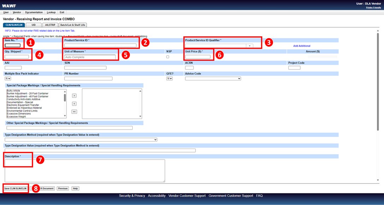The height and width of the screenshot is (205, 384).
Task: Open Security & Privacy footer link
Action: [x=132, y=196]
